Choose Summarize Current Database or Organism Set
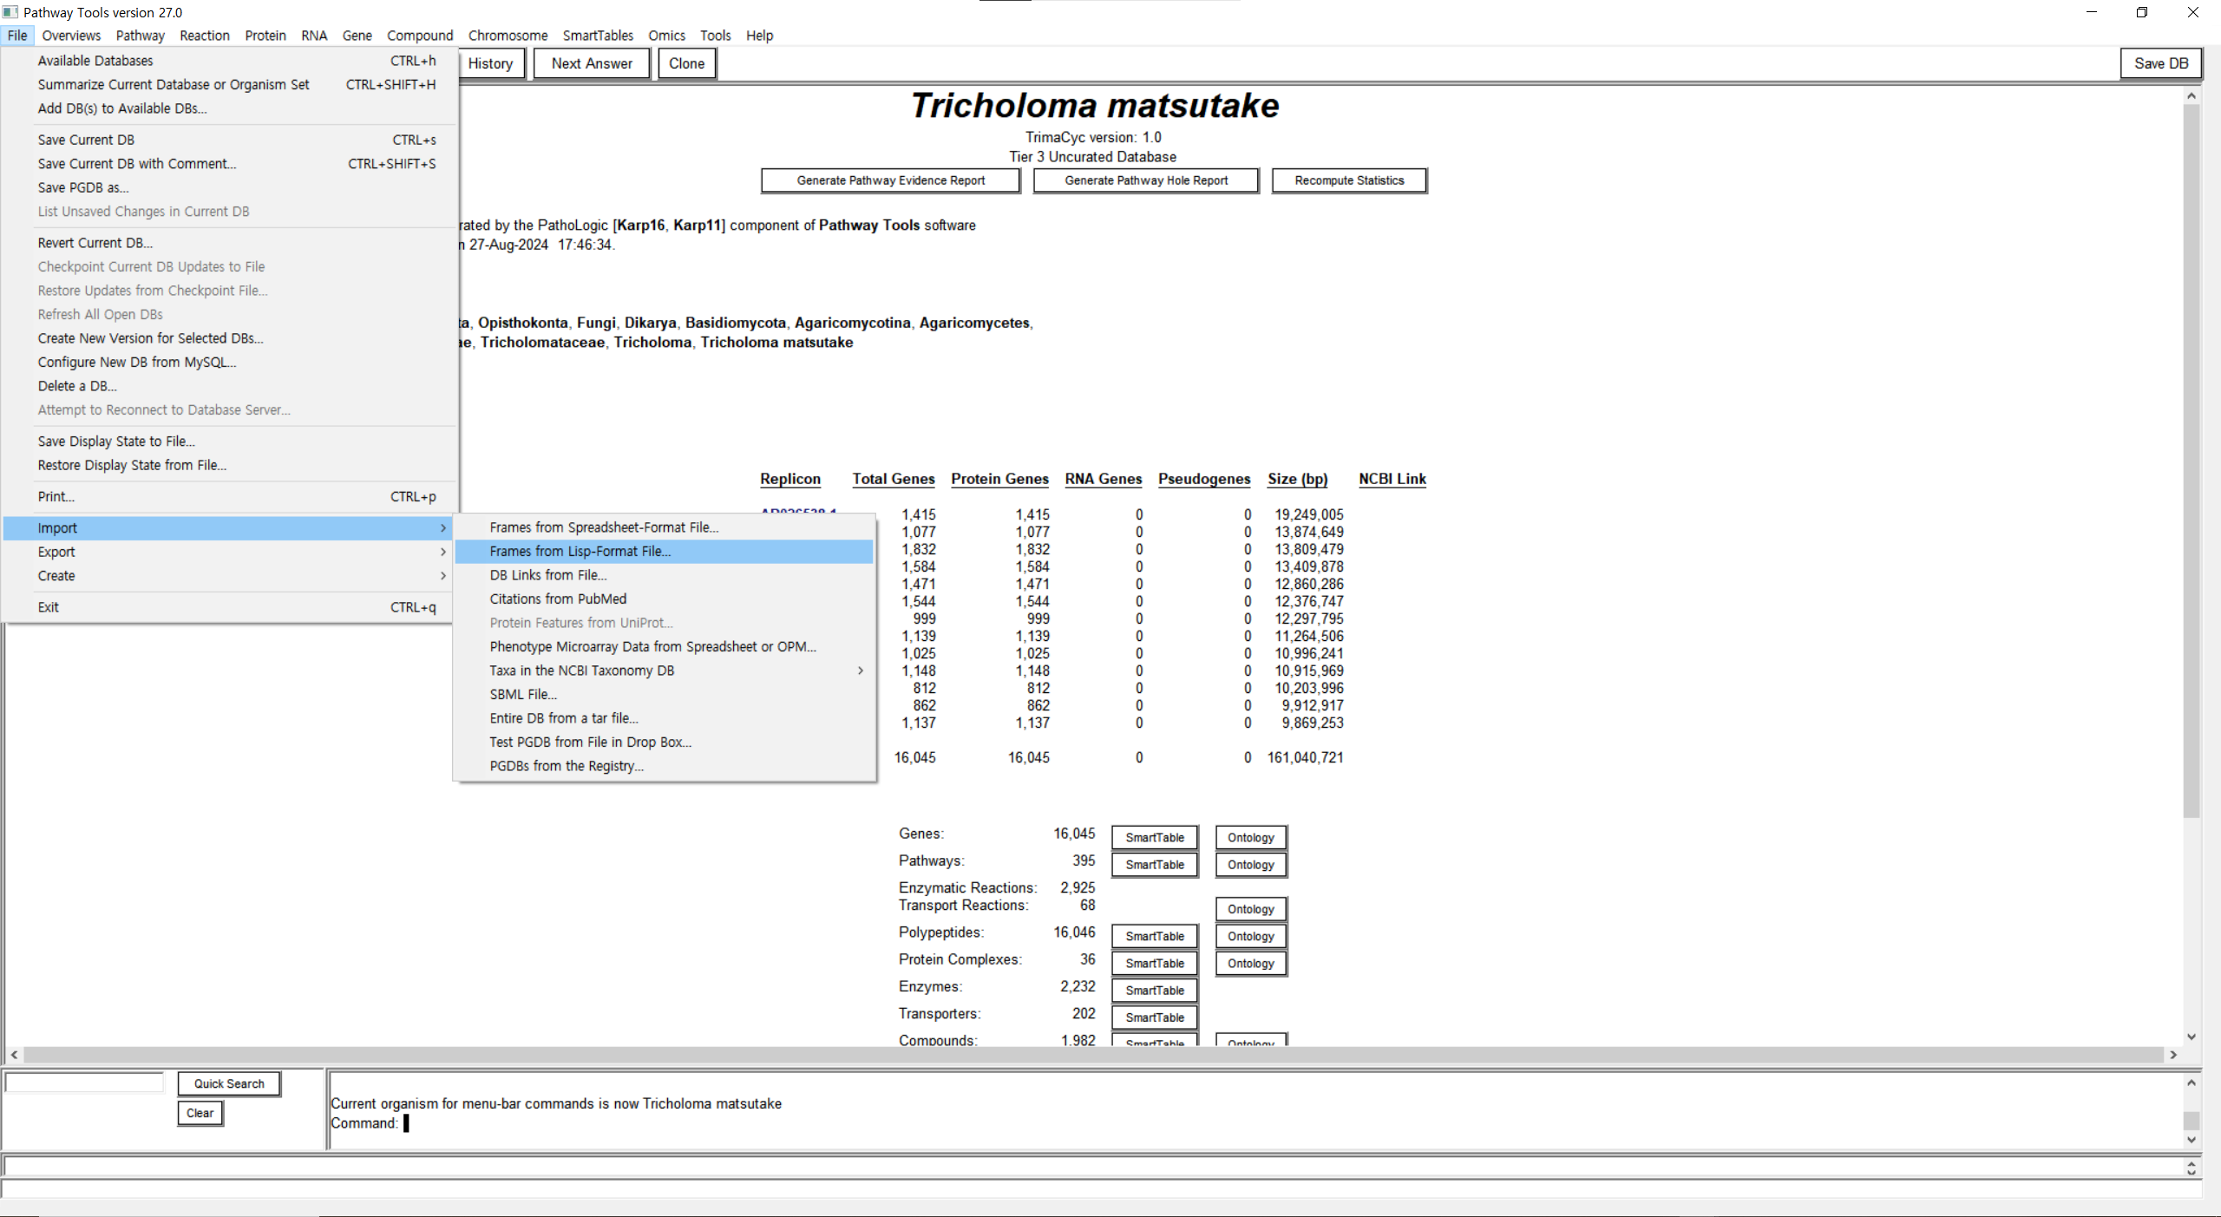 point(229,85)
